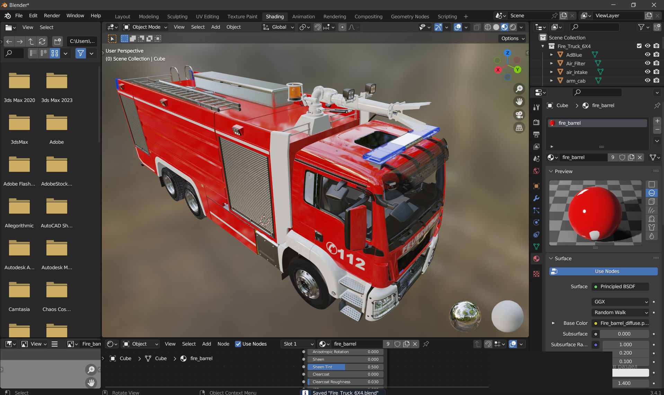Select the Select Box tool icon
Image resolution: width=664 pixels, height=395 pixels.
112,39
